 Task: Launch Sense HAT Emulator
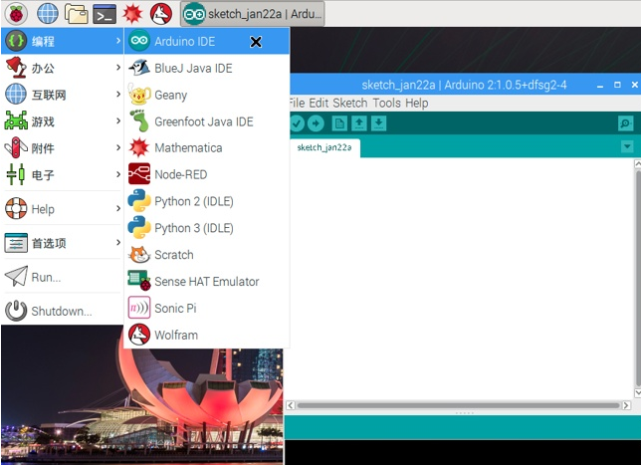point(207,281)
